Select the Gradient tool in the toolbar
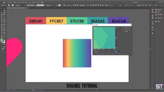 4,29
